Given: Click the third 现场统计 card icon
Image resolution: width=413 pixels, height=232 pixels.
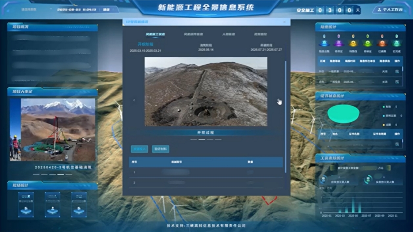Looking at the screenshot, I should click(79, 205).
